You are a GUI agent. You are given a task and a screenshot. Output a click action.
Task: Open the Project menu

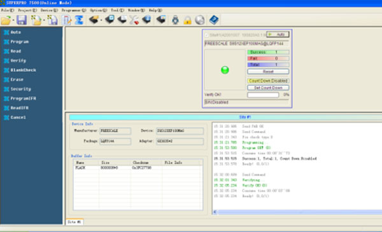click(27, 10)
